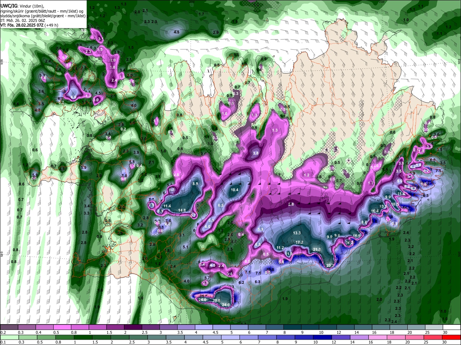The height and width of the screenshot is (345, 461).
Task: Click the '21.3' precipitation value on the map
Action: tap(317, 249)
